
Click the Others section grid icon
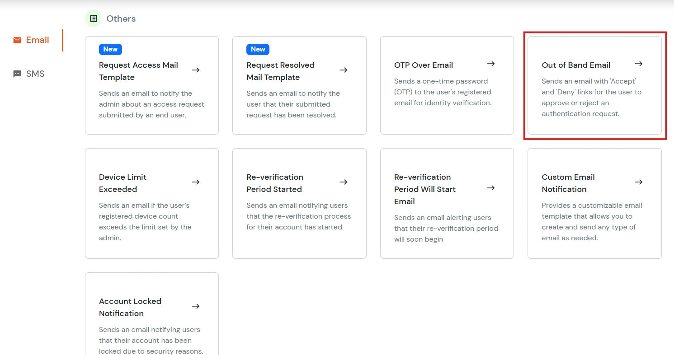click(93, 18)
